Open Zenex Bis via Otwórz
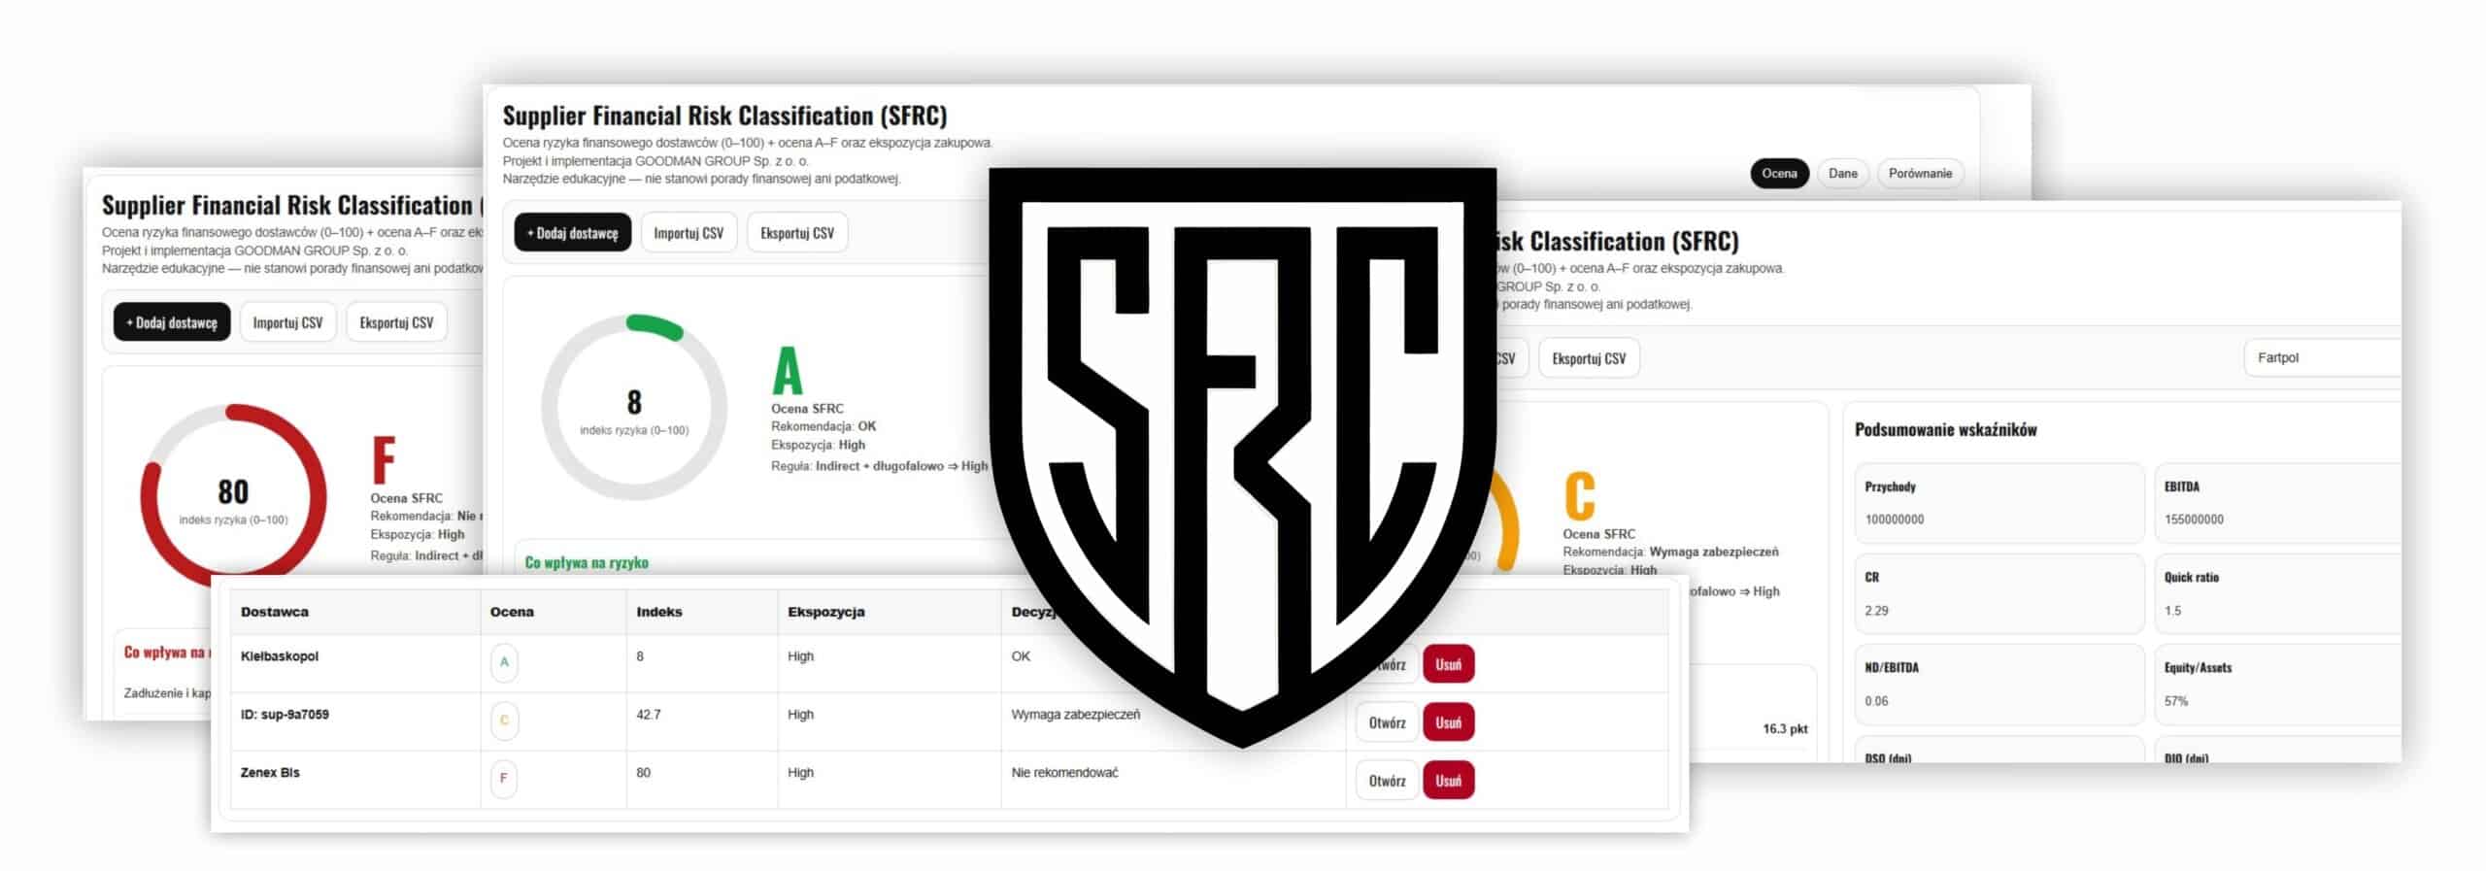The image size is (2486, 871). click(x=1387, y=781)
